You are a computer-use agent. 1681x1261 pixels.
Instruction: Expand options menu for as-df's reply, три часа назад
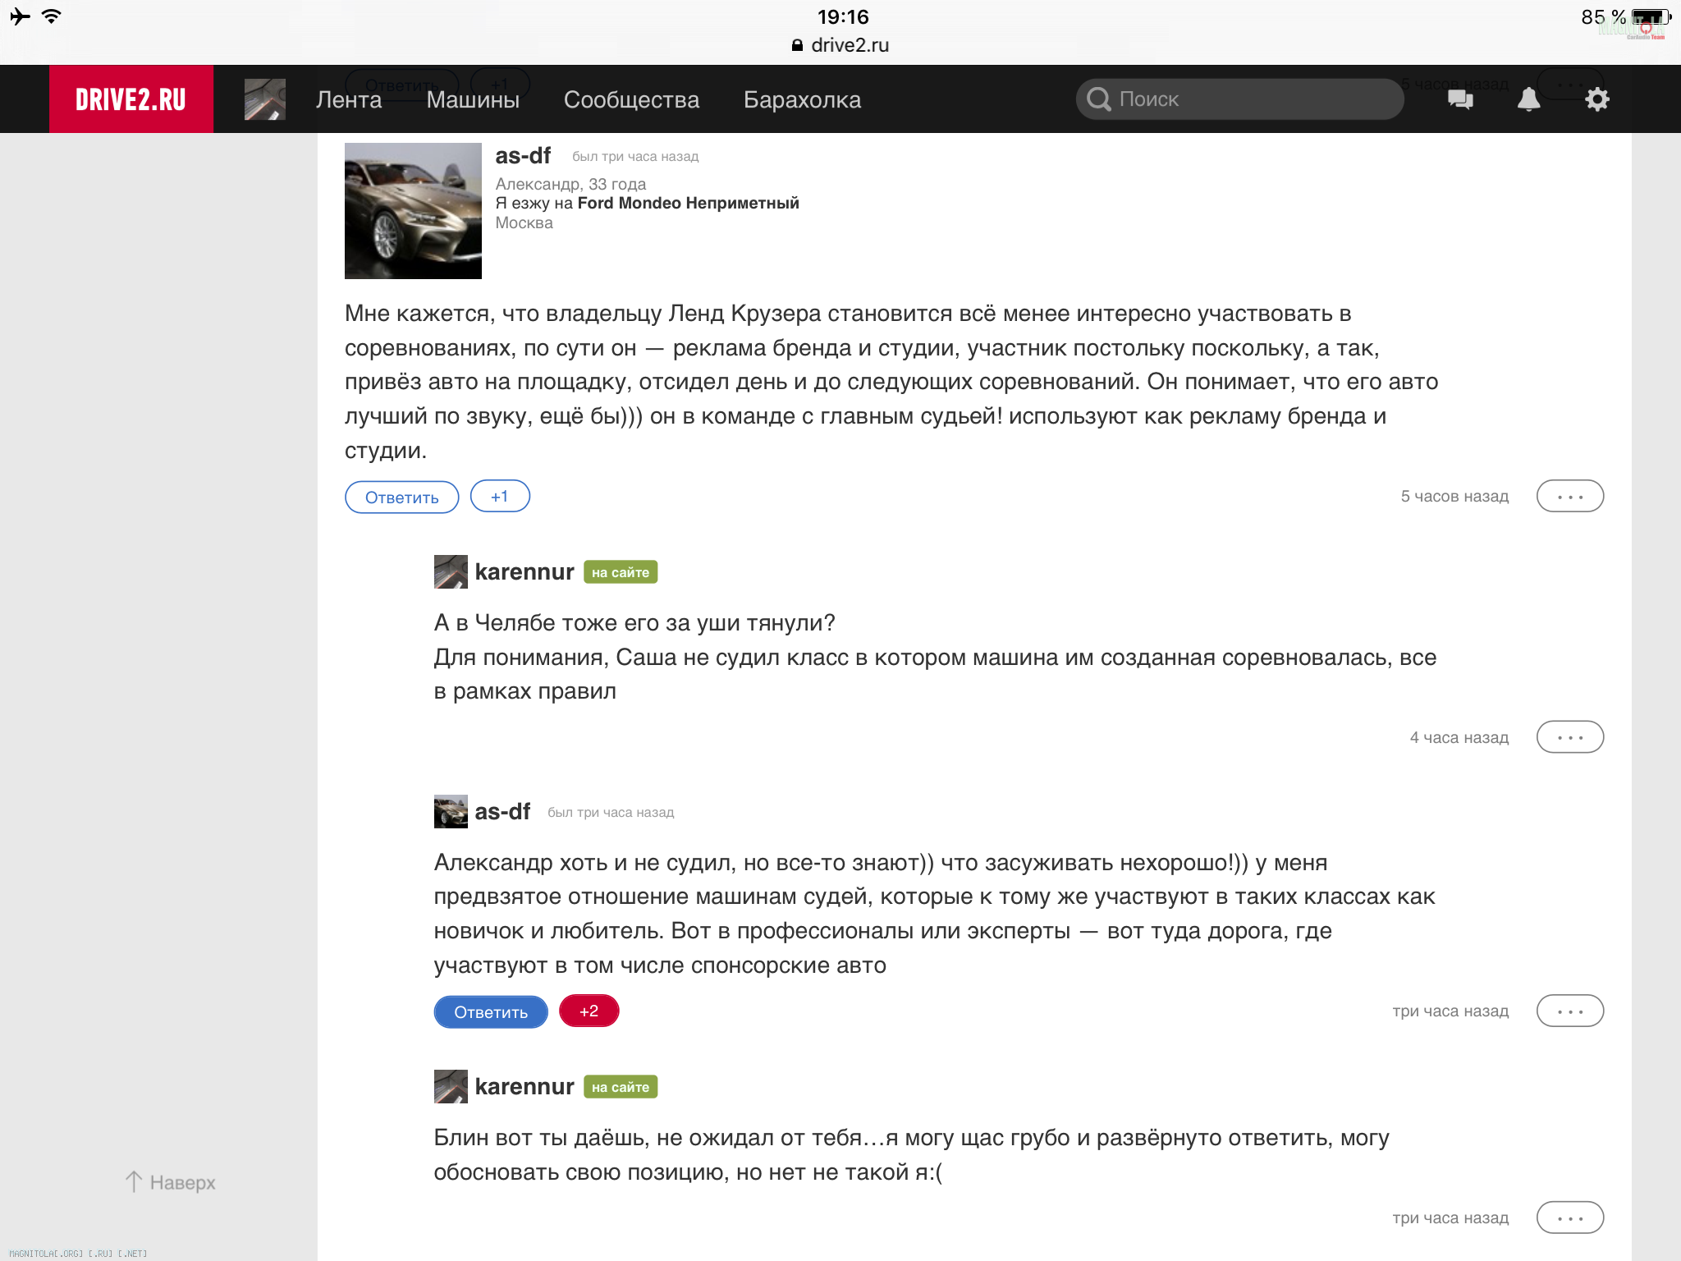pyautogui.click(x=1570, y=1011)
